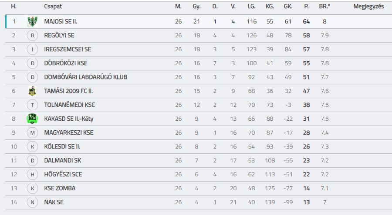Click the GK. goal difference header
The width and height of the screenshot is (392, 215).
pyautogui.click(x=288, y=7)
